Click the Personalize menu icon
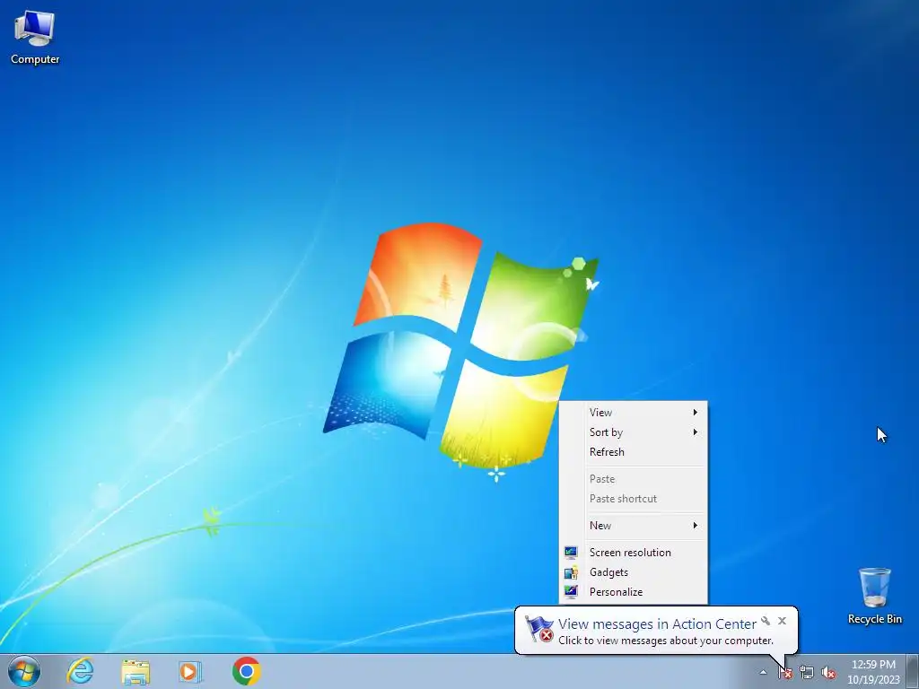 tap(570, 592)
